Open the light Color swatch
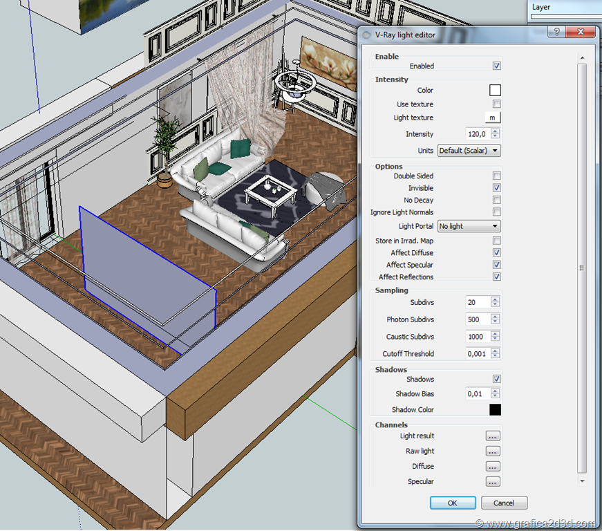The image size is (602, 531). tap(495, 91)
